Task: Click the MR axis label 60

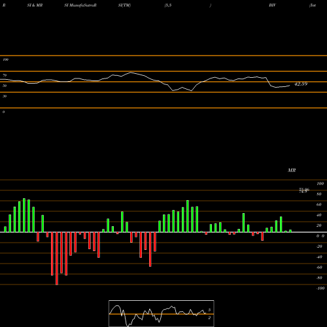Action: [x=319, y=205]
